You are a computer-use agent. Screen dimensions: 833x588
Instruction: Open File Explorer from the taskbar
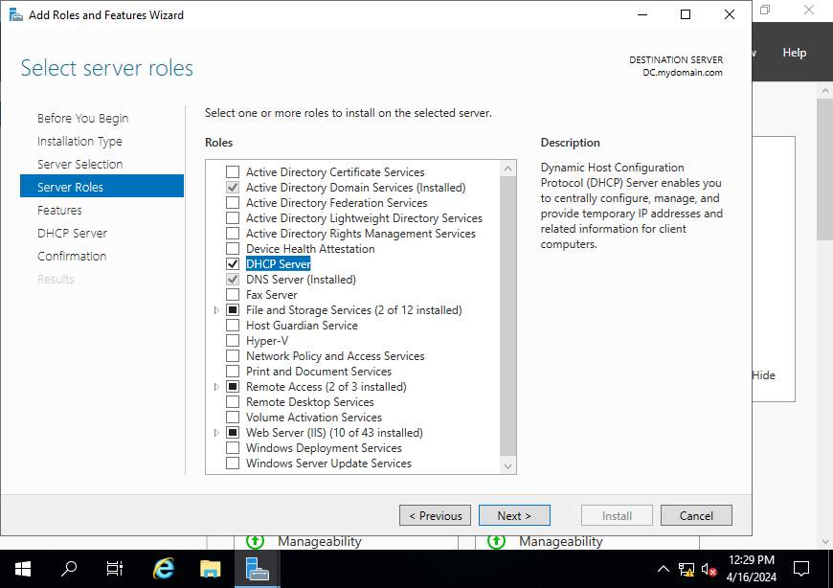(211, 569)
